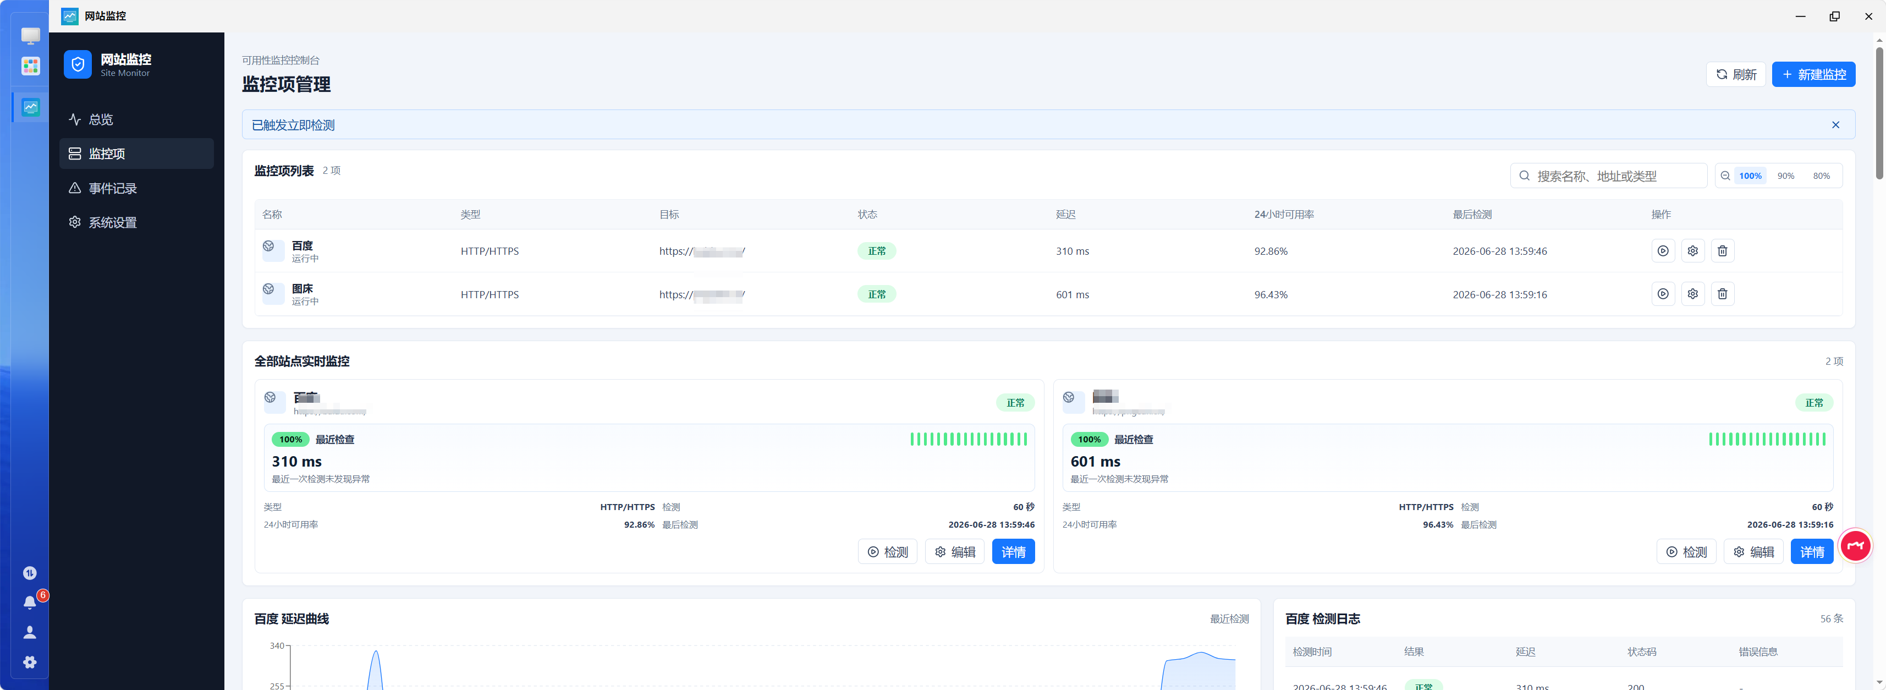Screen dimensions: 1886x690
Task: Click the 百度 检测日志 heading
Action: [1322, 619]
